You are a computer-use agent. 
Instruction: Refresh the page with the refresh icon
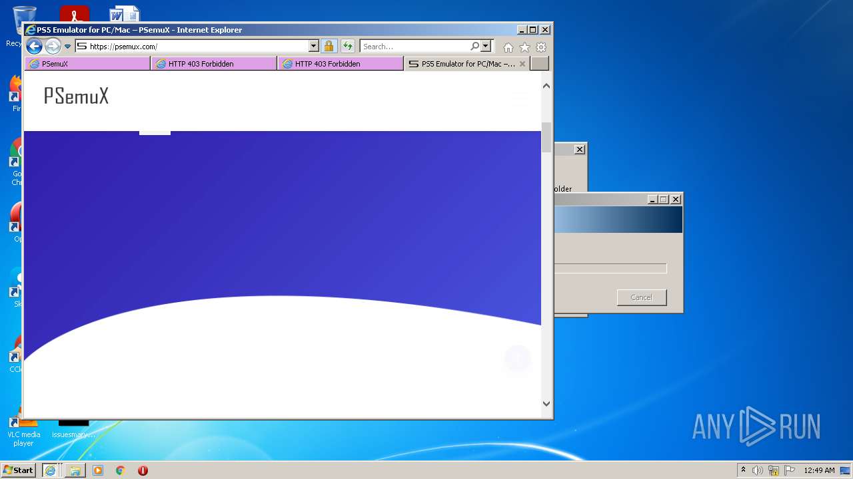click(x=347, y=47)
